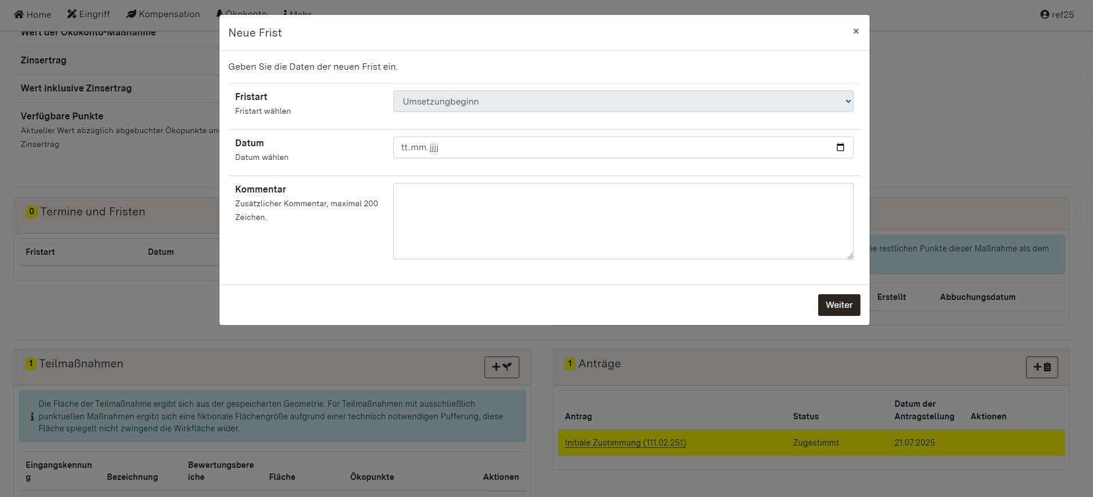Click the info icon in Teilmaßnahmen notice
Screen dimensions: 1093x497
32,416
